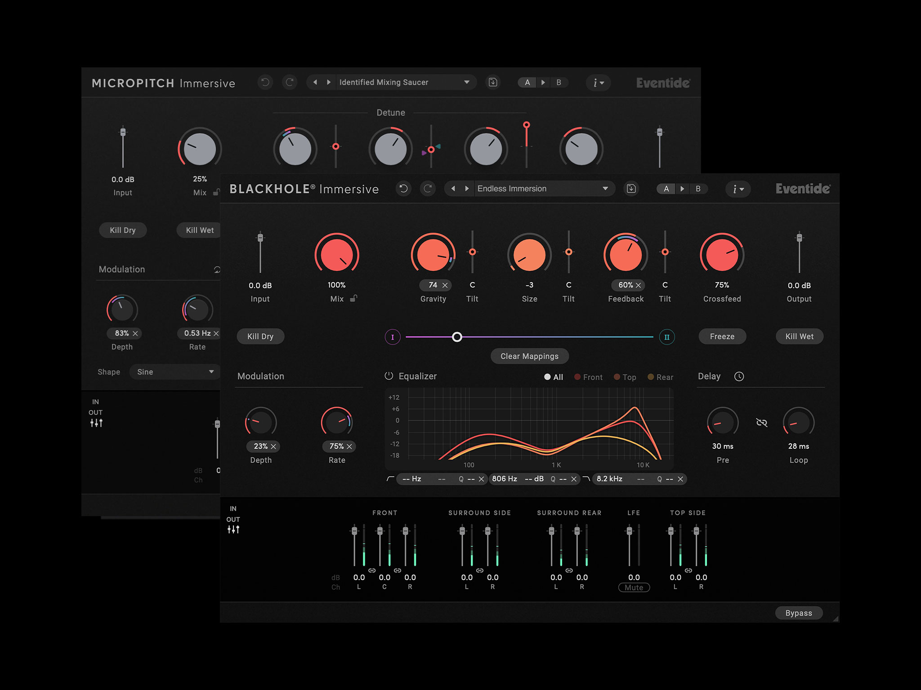Select the Top equalizer channel group
Screen dimensions: 921x690
point(625,377)
